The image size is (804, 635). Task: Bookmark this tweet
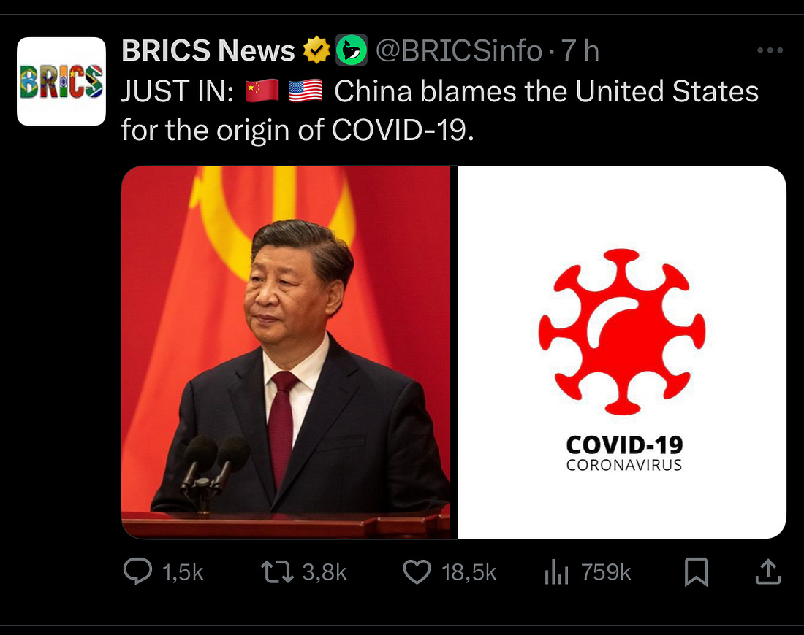[697, 571]
